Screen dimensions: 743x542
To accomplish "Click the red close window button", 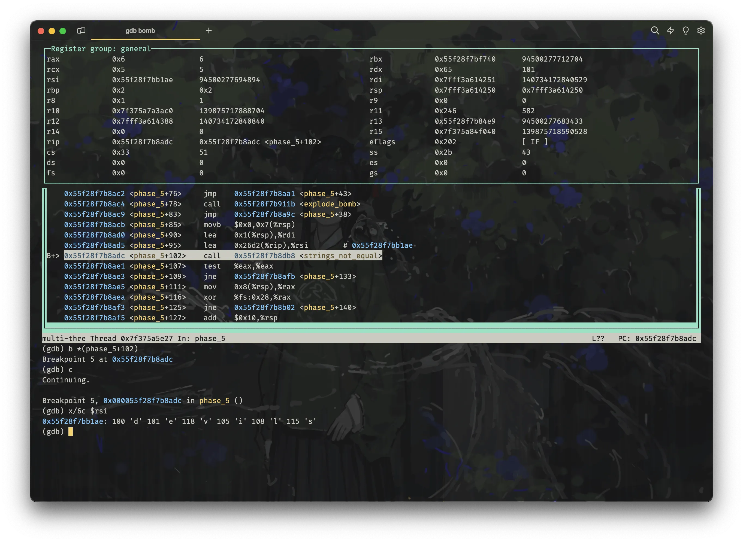I will pyautogui.click(x=41, y=31).
